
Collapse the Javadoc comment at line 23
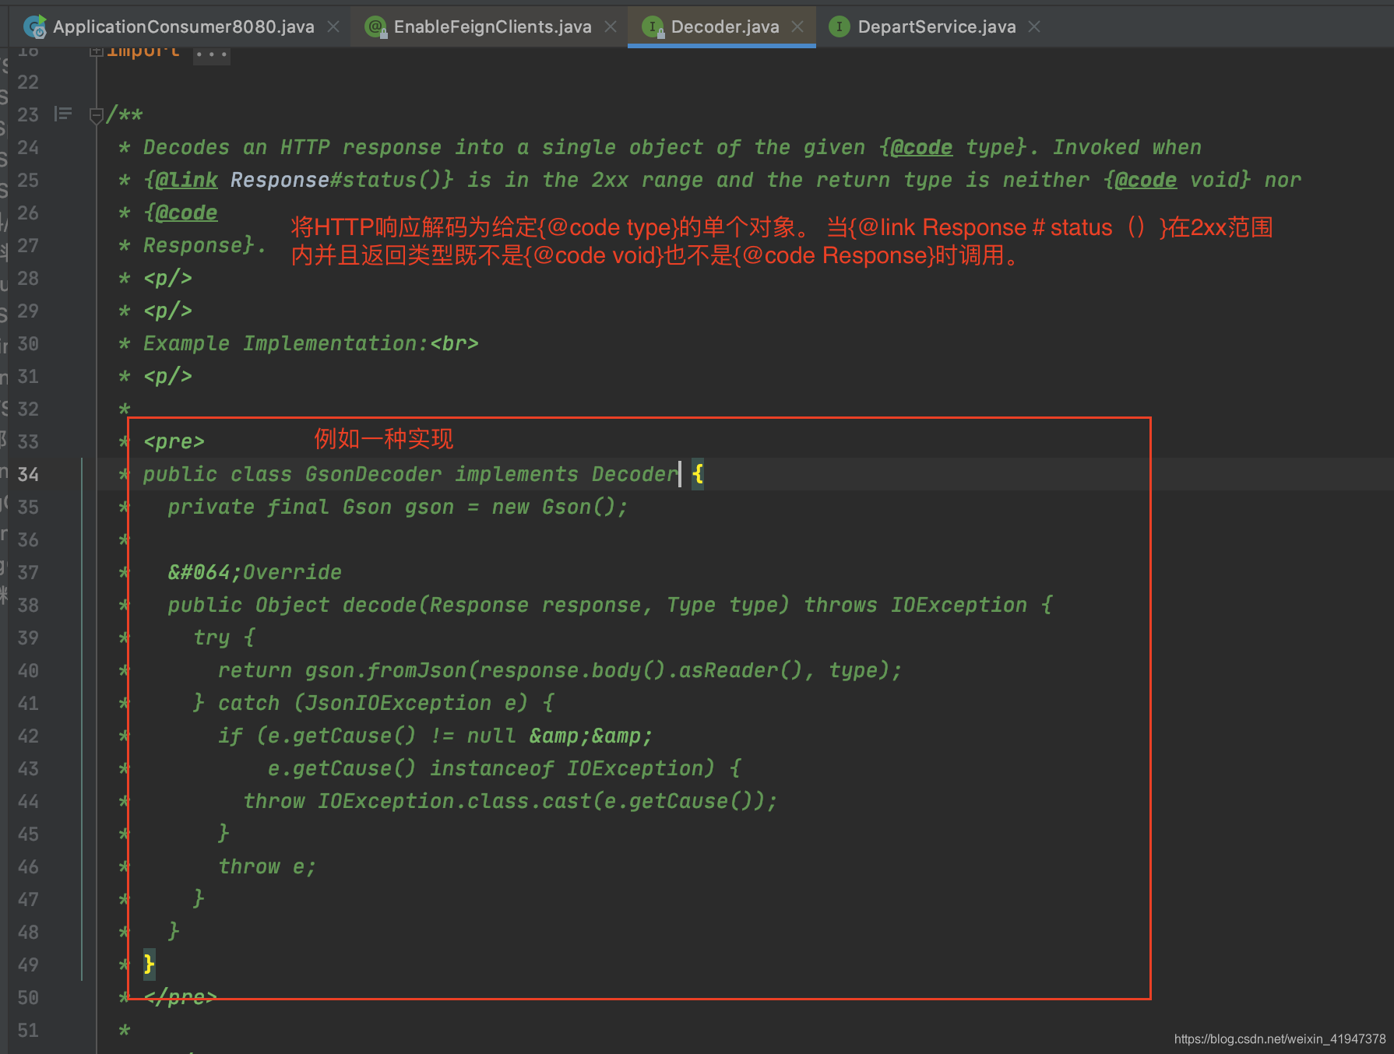[97, 116]
